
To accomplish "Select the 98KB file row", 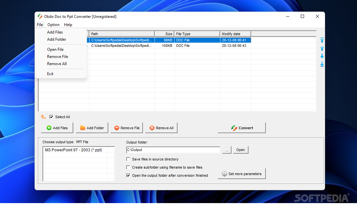I will 169,40.
